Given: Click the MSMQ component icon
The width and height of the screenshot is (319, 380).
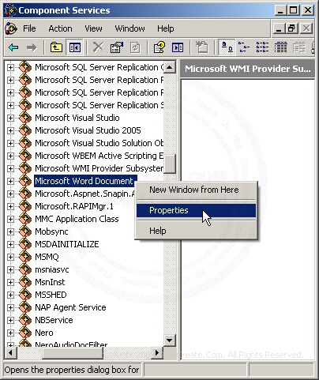Looking at the screenshot, I should [25, 257].
